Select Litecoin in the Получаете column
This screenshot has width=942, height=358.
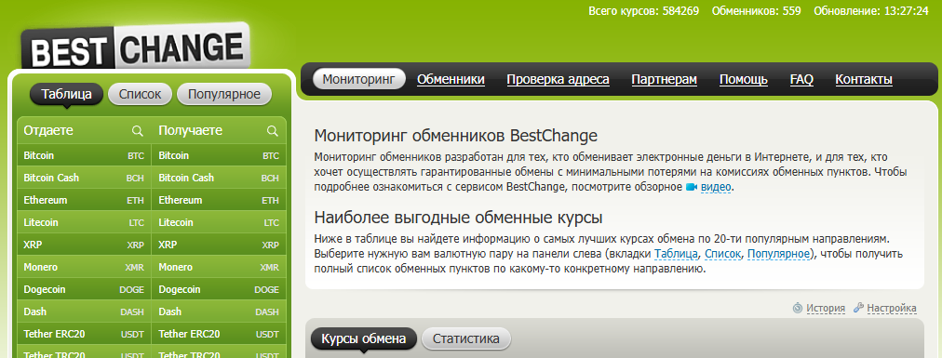tap(219, 222)
